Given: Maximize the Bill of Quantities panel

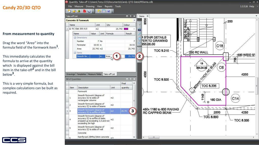Looking at the screenshot, I should point(127,79).
